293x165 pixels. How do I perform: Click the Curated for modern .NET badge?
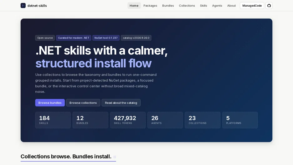point(74,38)
